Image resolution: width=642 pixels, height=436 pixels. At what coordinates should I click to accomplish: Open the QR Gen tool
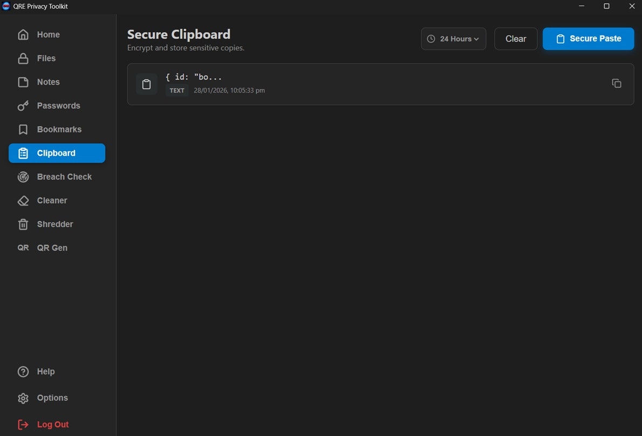tap(57, 248)
